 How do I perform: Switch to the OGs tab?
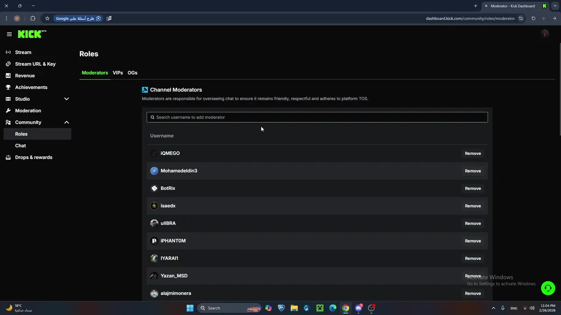pos(132,73)
